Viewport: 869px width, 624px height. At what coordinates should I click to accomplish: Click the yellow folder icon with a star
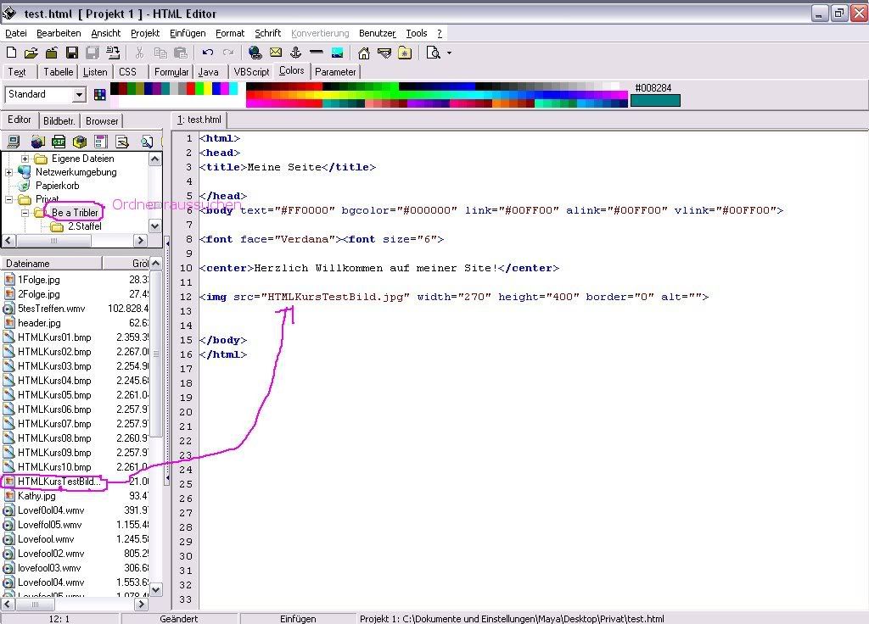tap(405, 53)
